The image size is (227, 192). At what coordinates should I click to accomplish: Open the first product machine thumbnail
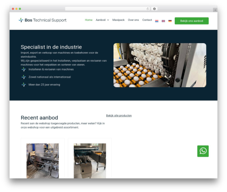tap(43, 161)
